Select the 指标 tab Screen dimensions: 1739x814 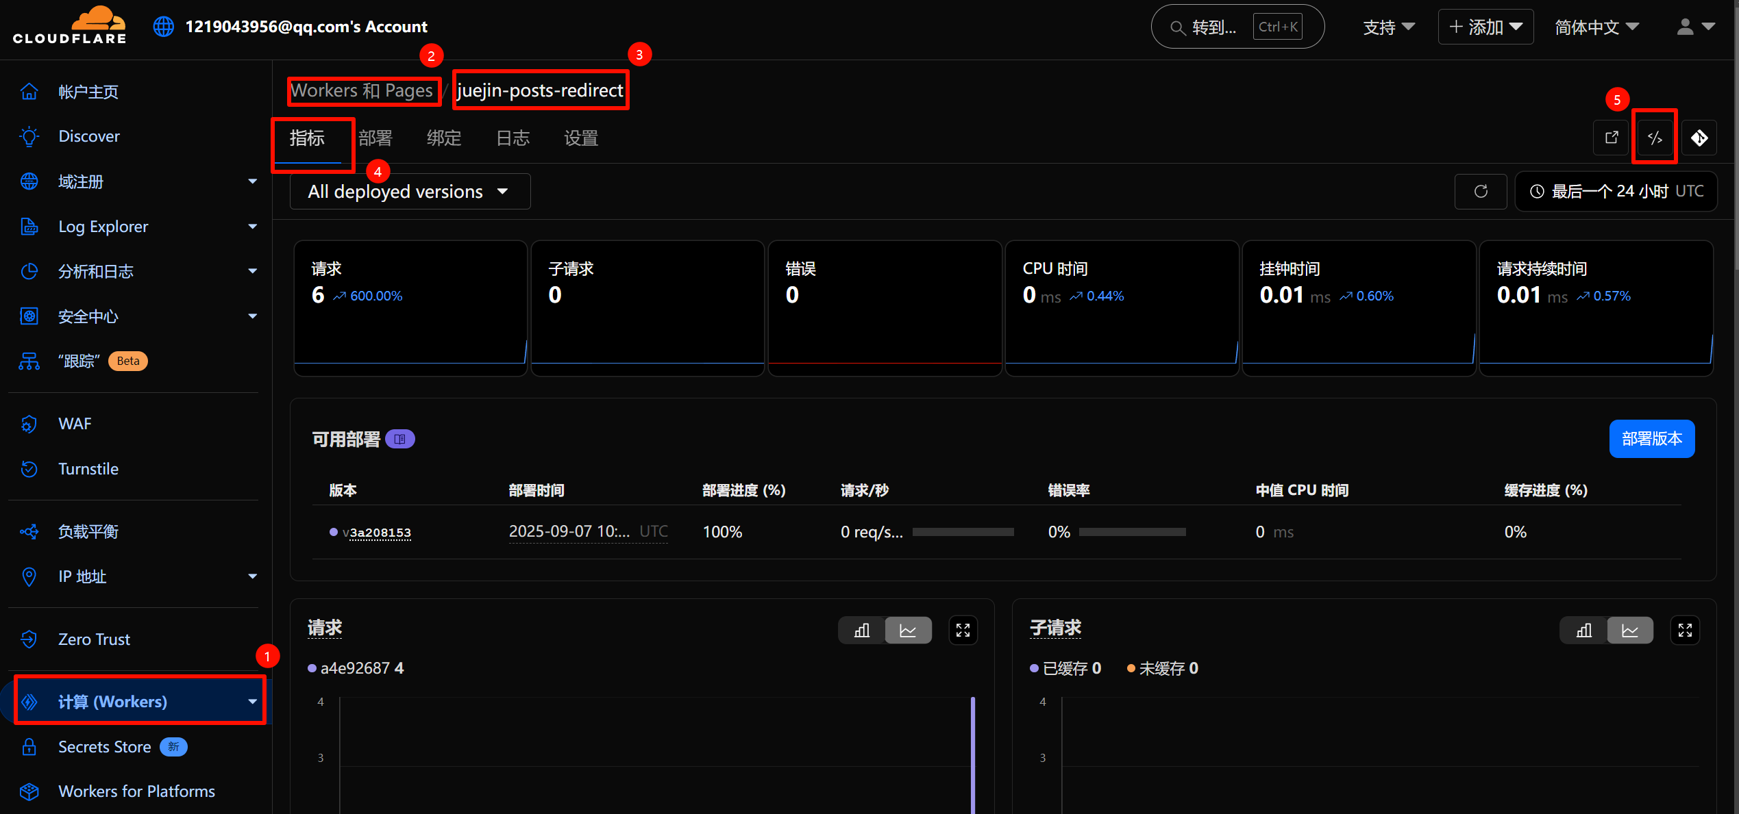[307, 138]
